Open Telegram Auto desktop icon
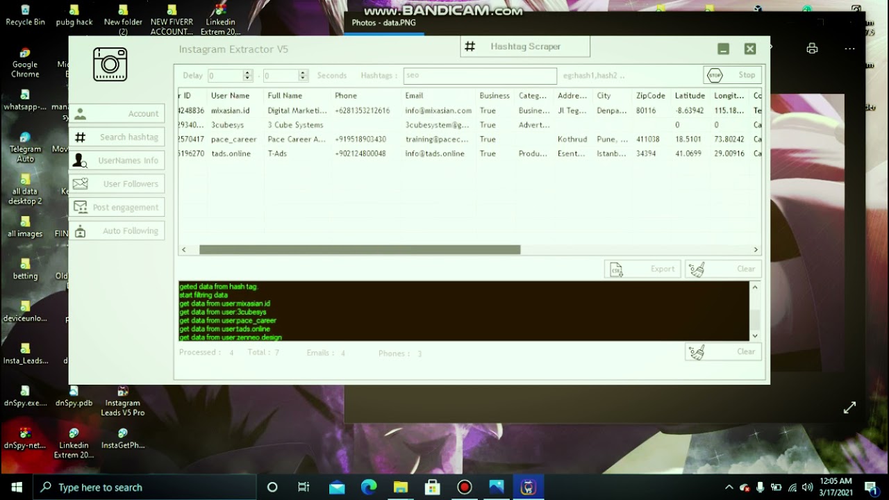This screenshot has width=889, height=500. (x=25, y=147)
